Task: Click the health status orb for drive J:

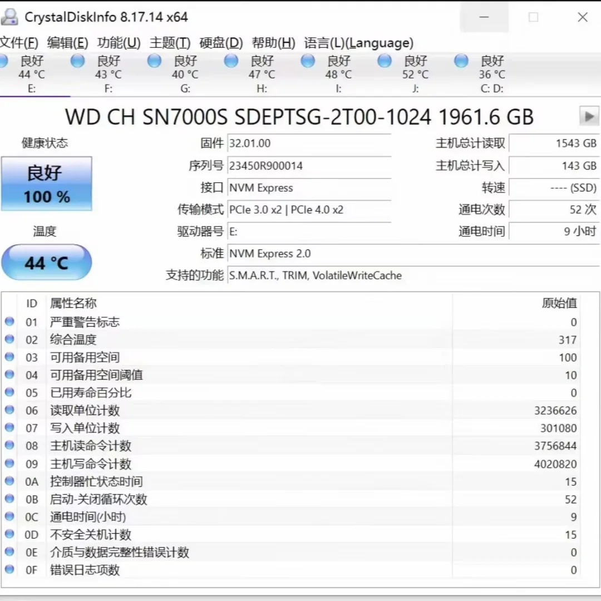Action: pos(385,61)
